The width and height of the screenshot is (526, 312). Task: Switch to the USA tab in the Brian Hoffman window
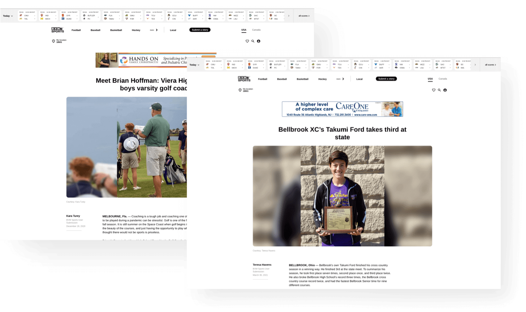tap(244, 30)
